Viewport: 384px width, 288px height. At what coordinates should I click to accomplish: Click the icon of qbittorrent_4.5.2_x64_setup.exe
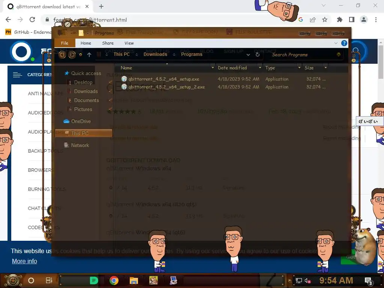(x=124, y=79)
